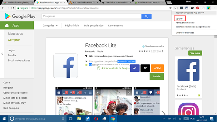Click into the Pesquisar search field
The height and width of the screenshot is (122, 217).
click(91, 16)
